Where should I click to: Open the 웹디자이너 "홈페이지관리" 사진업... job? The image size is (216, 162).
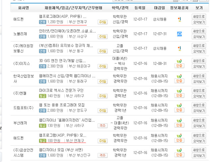pos(67,120)
